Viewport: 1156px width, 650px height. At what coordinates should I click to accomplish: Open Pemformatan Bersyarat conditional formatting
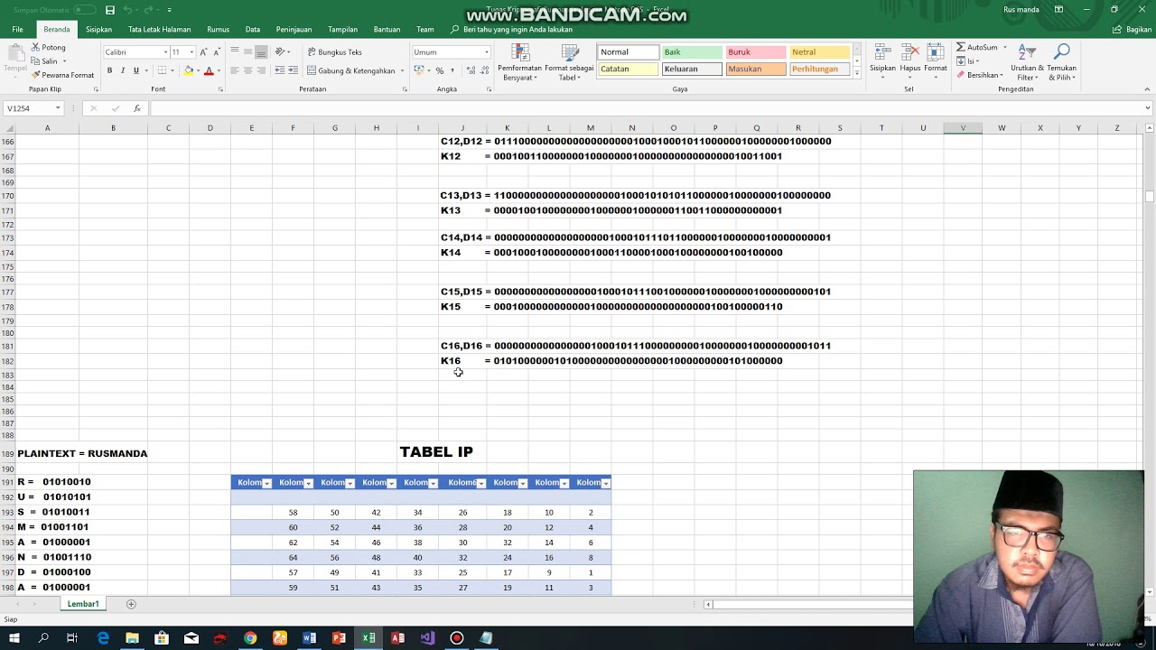pos(519,61)
